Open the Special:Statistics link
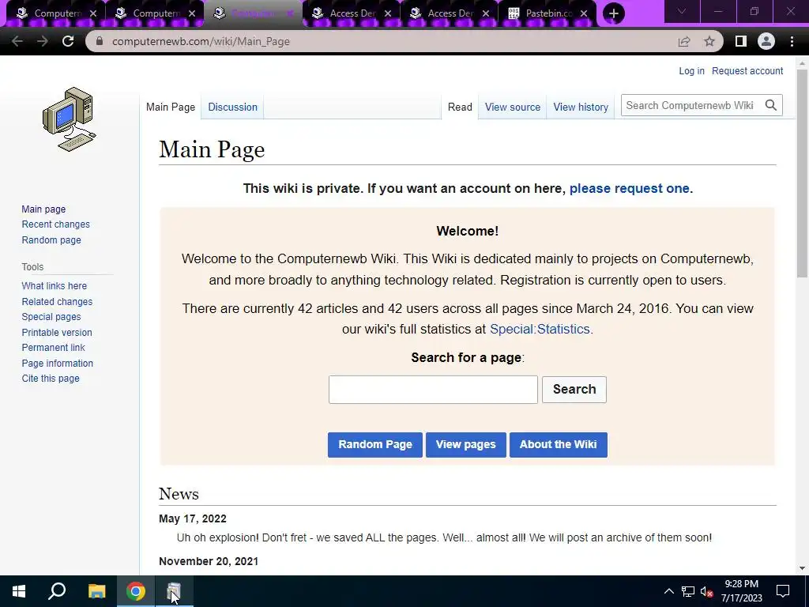This screenshot has width=809, height=607. point(540,329)
